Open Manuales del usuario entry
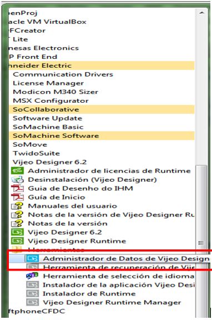 [x=73, y=206]
